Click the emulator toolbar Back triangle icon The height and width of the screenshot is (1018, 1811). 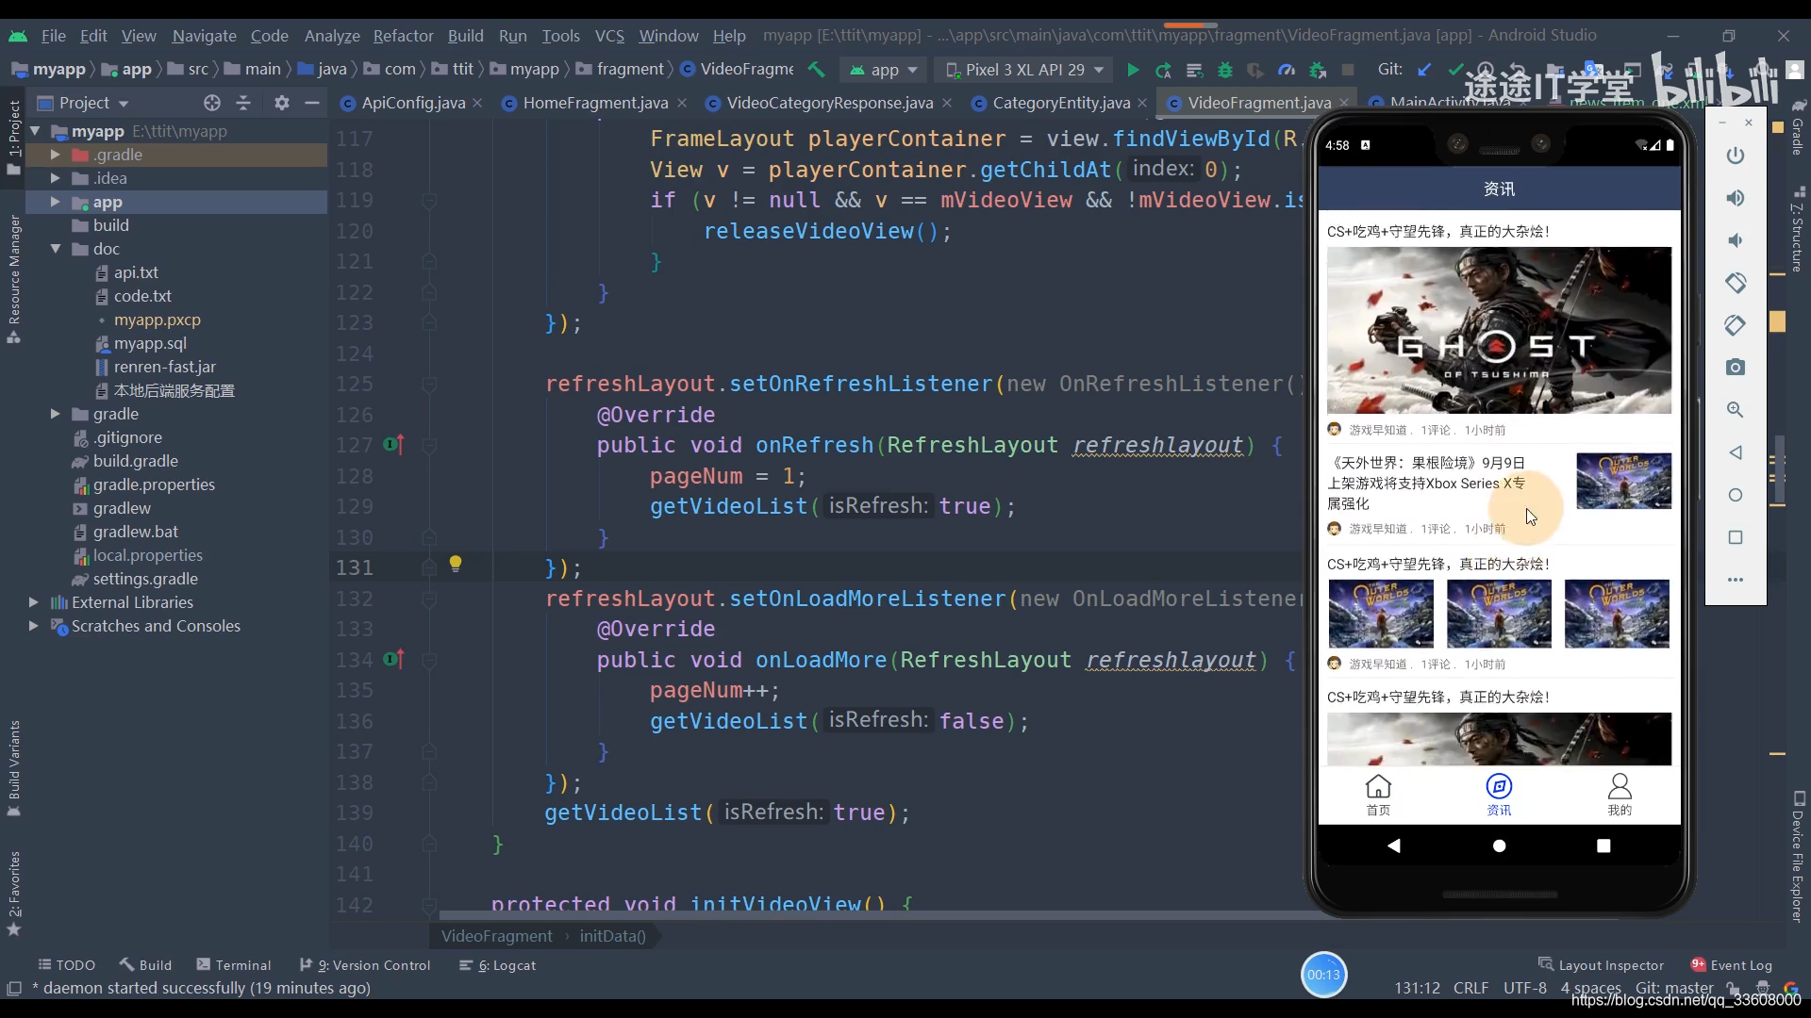(1736, 452)
